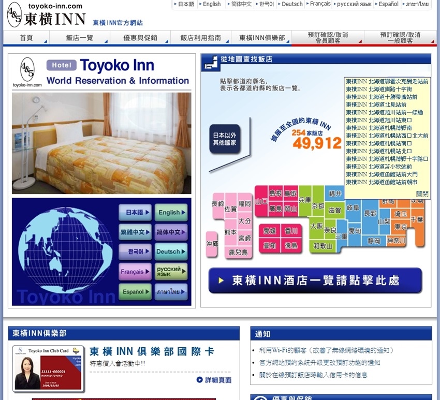Open 東橫INN 北海道旭川站東口 hotel link
The height and width of the screenshot is (400, 440).
(379, 120)
